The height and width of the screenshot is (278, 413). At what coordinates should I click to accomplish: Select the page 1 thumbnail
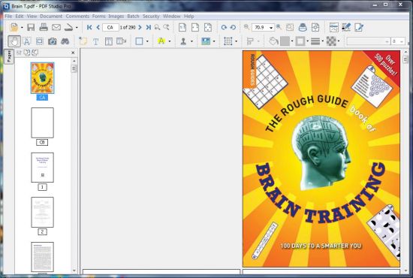[x=42, y=168]
